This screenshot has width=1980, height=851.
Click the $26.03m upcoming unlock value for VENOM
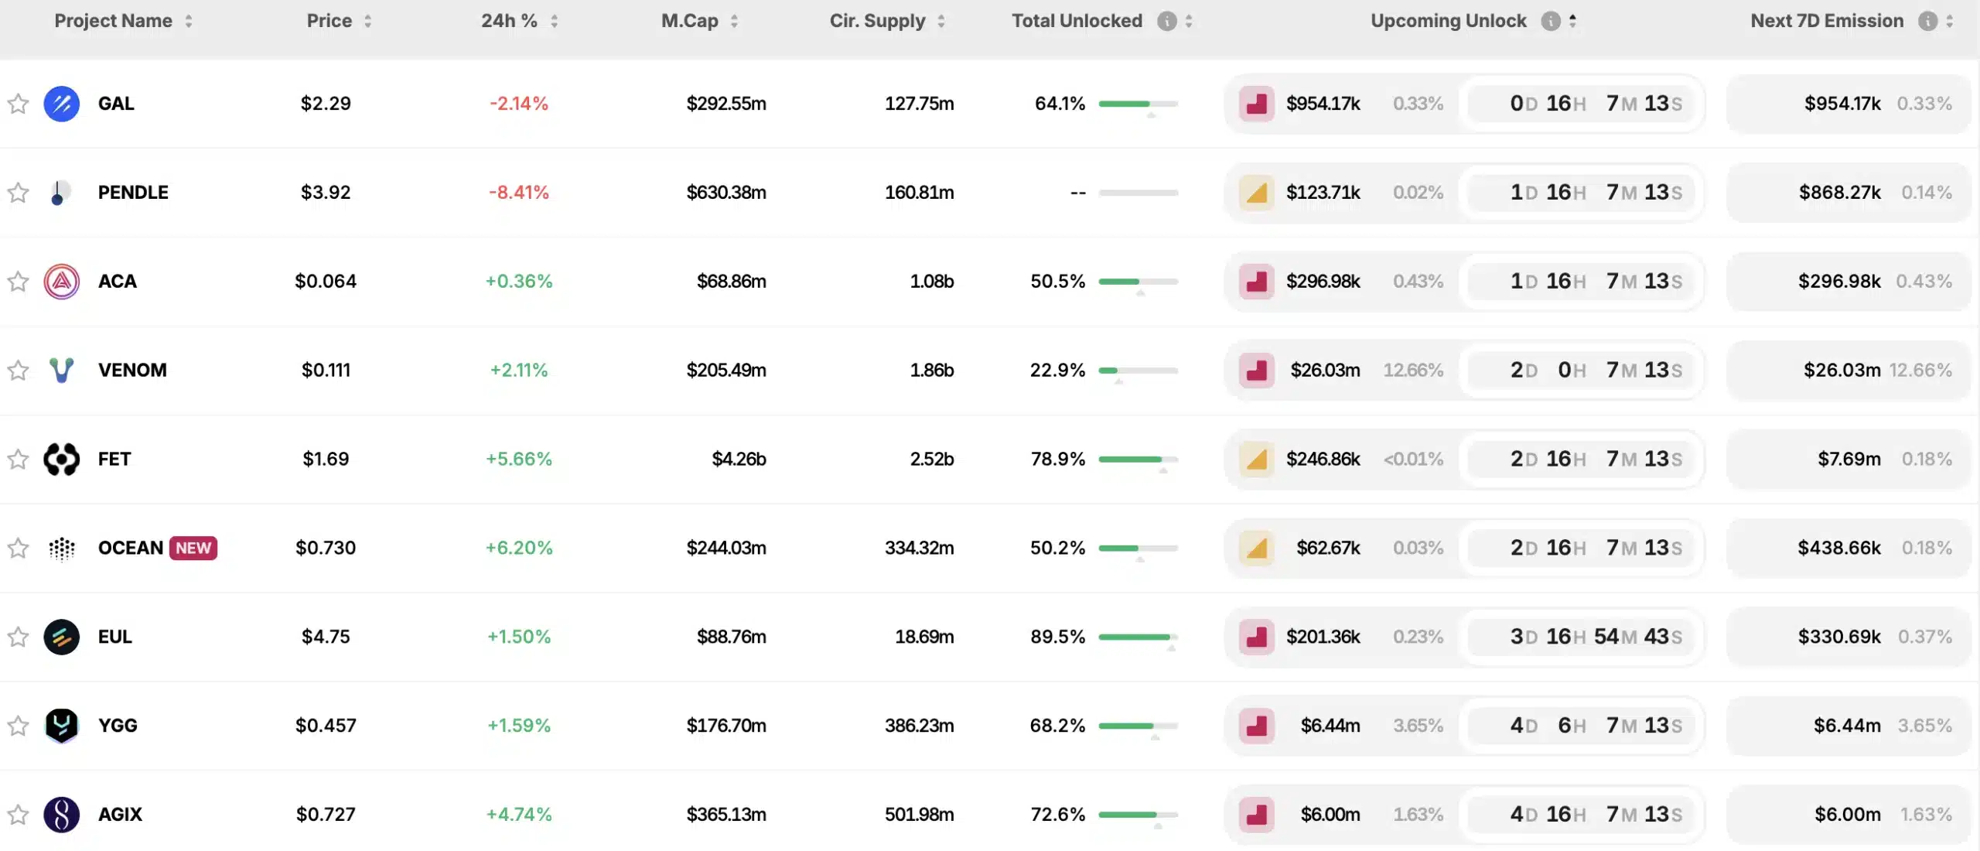point(1326,371)
